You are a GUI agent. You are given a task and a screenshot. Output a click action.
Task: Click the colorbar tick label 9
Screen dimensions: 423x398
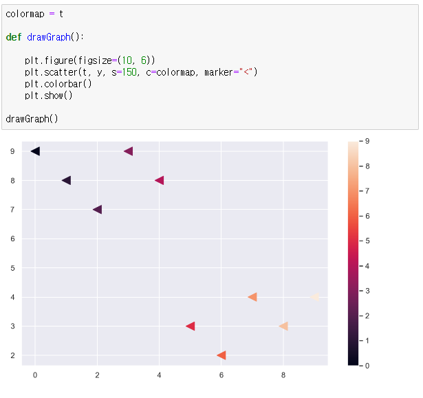[367, 141]
